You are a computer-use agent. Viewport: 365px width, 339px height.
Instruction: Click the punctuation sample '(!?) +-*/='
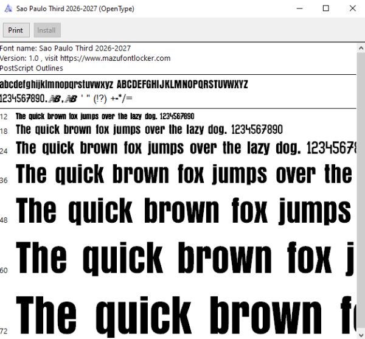(x=113, y=99)
